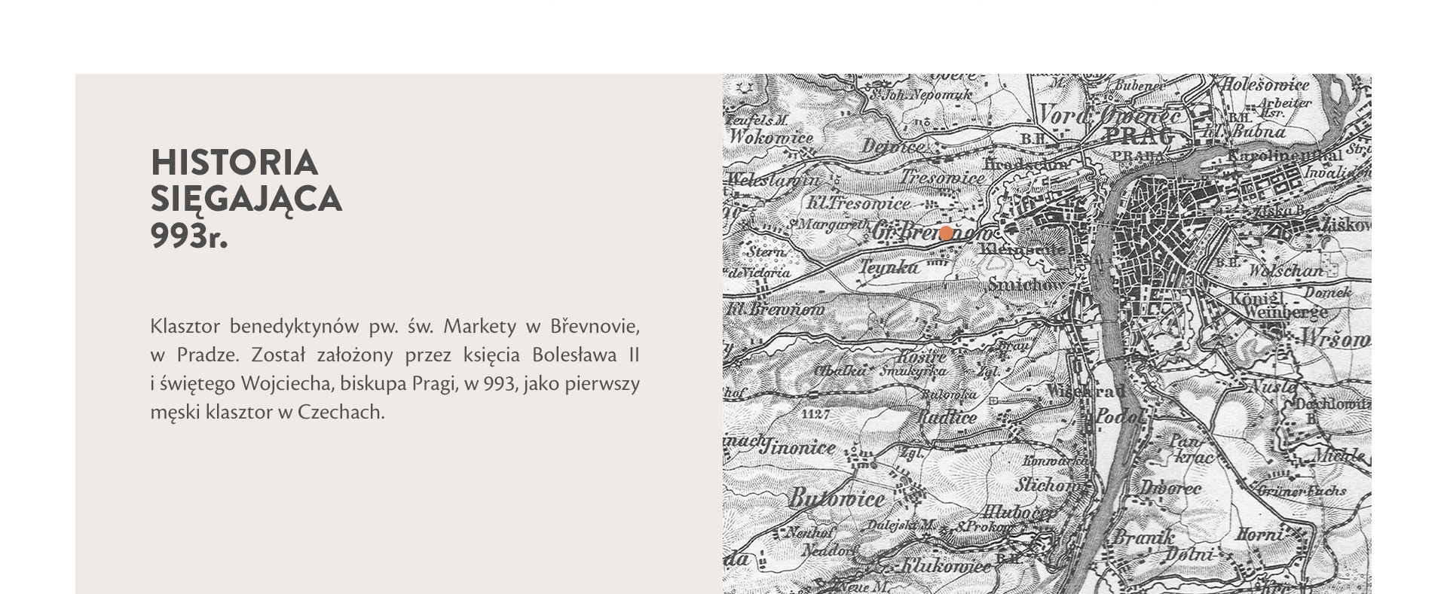Image resolution: width=1447 pixels, height=594 pixels.
Task: Click the historic Prague map image
Action: (x=1047, y=334)
